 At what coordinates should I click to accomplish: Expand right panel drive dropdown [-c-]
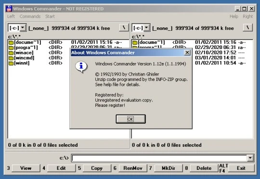pyautogui.click(x=146, y=27)
